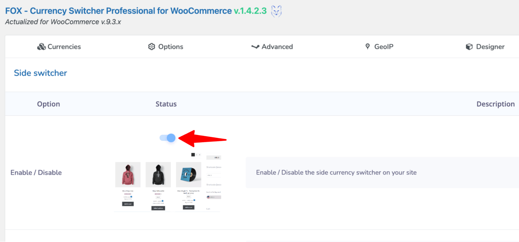Image resolution: width=519 pixels, height=242 pixels.
Task: Click the Side switcher heading
Action: 41,73
